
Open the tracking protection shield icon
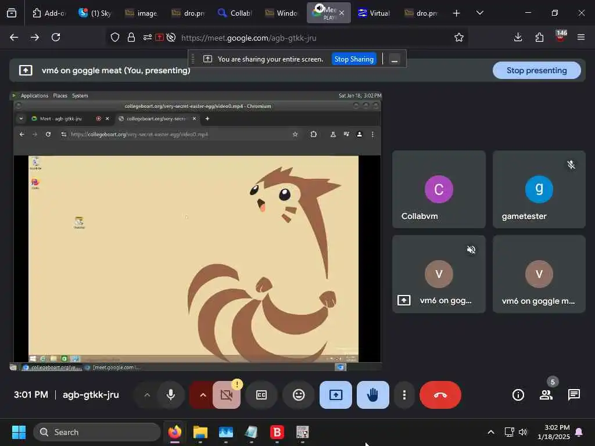click(x=115, y=37)
